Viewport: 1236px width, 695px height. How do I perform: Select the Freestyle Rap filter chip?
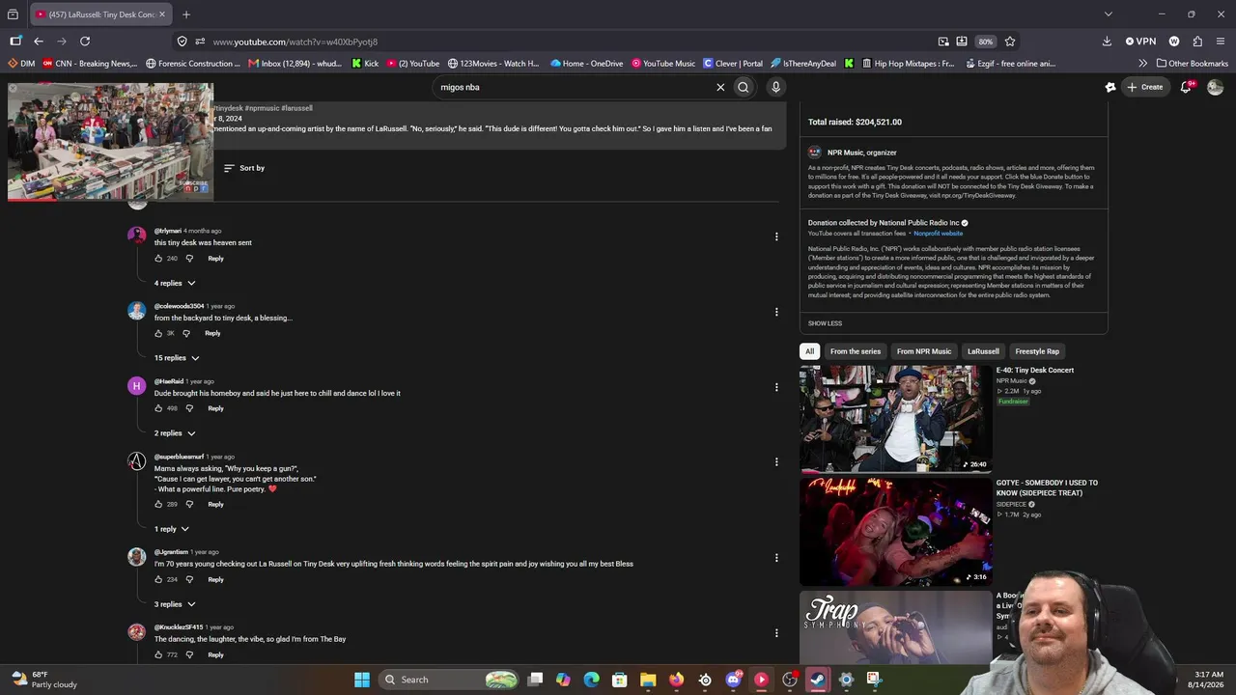(x=1037, y=351)
